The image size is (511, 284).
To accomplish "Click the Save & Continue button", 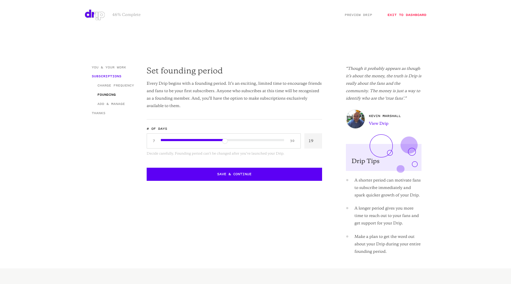I will (x=234, y=174).
